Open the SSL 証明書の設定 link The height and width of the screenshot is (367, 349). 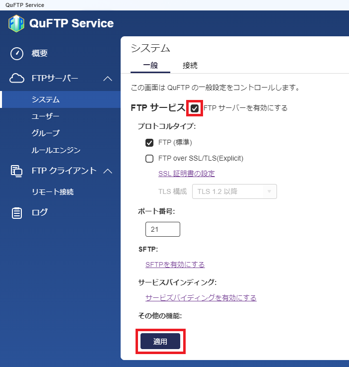click(x=186, y=174)
